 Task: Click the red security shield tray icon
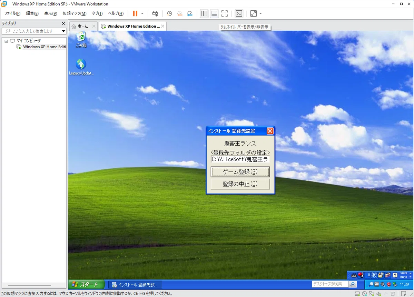pyautogui.click(x=389, y=284)
